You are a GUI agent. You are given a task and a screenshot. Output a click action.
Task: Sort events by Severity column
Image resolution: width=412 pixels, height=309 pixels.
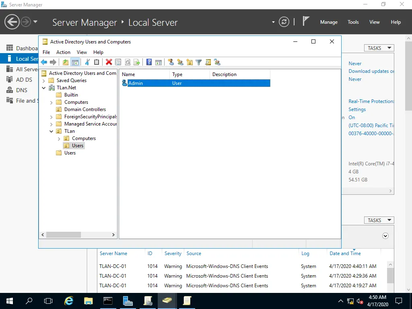[173, 253]
